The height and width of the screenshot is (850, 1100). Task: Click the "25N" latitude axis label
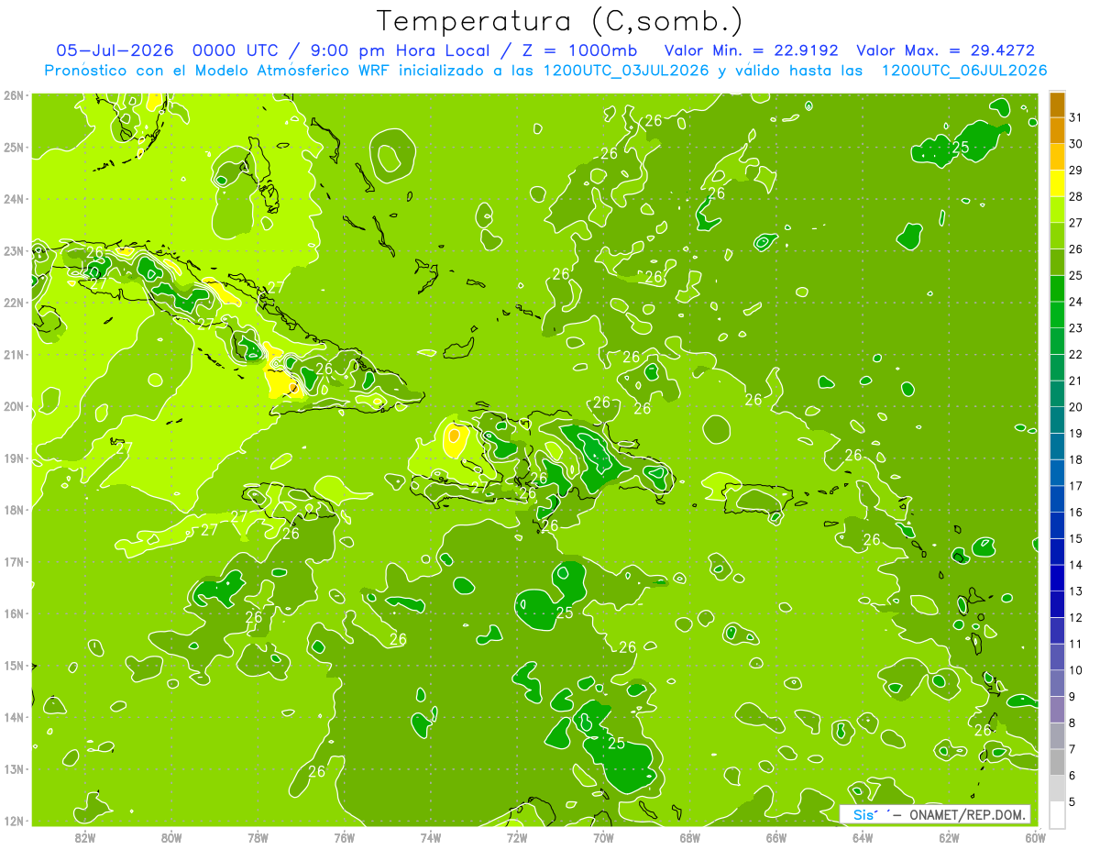[14, 147]
